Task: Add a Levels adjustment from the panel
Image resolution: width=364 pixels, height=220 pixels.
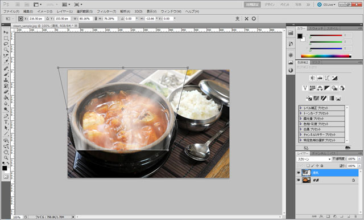Action: (x=320, y=78)
